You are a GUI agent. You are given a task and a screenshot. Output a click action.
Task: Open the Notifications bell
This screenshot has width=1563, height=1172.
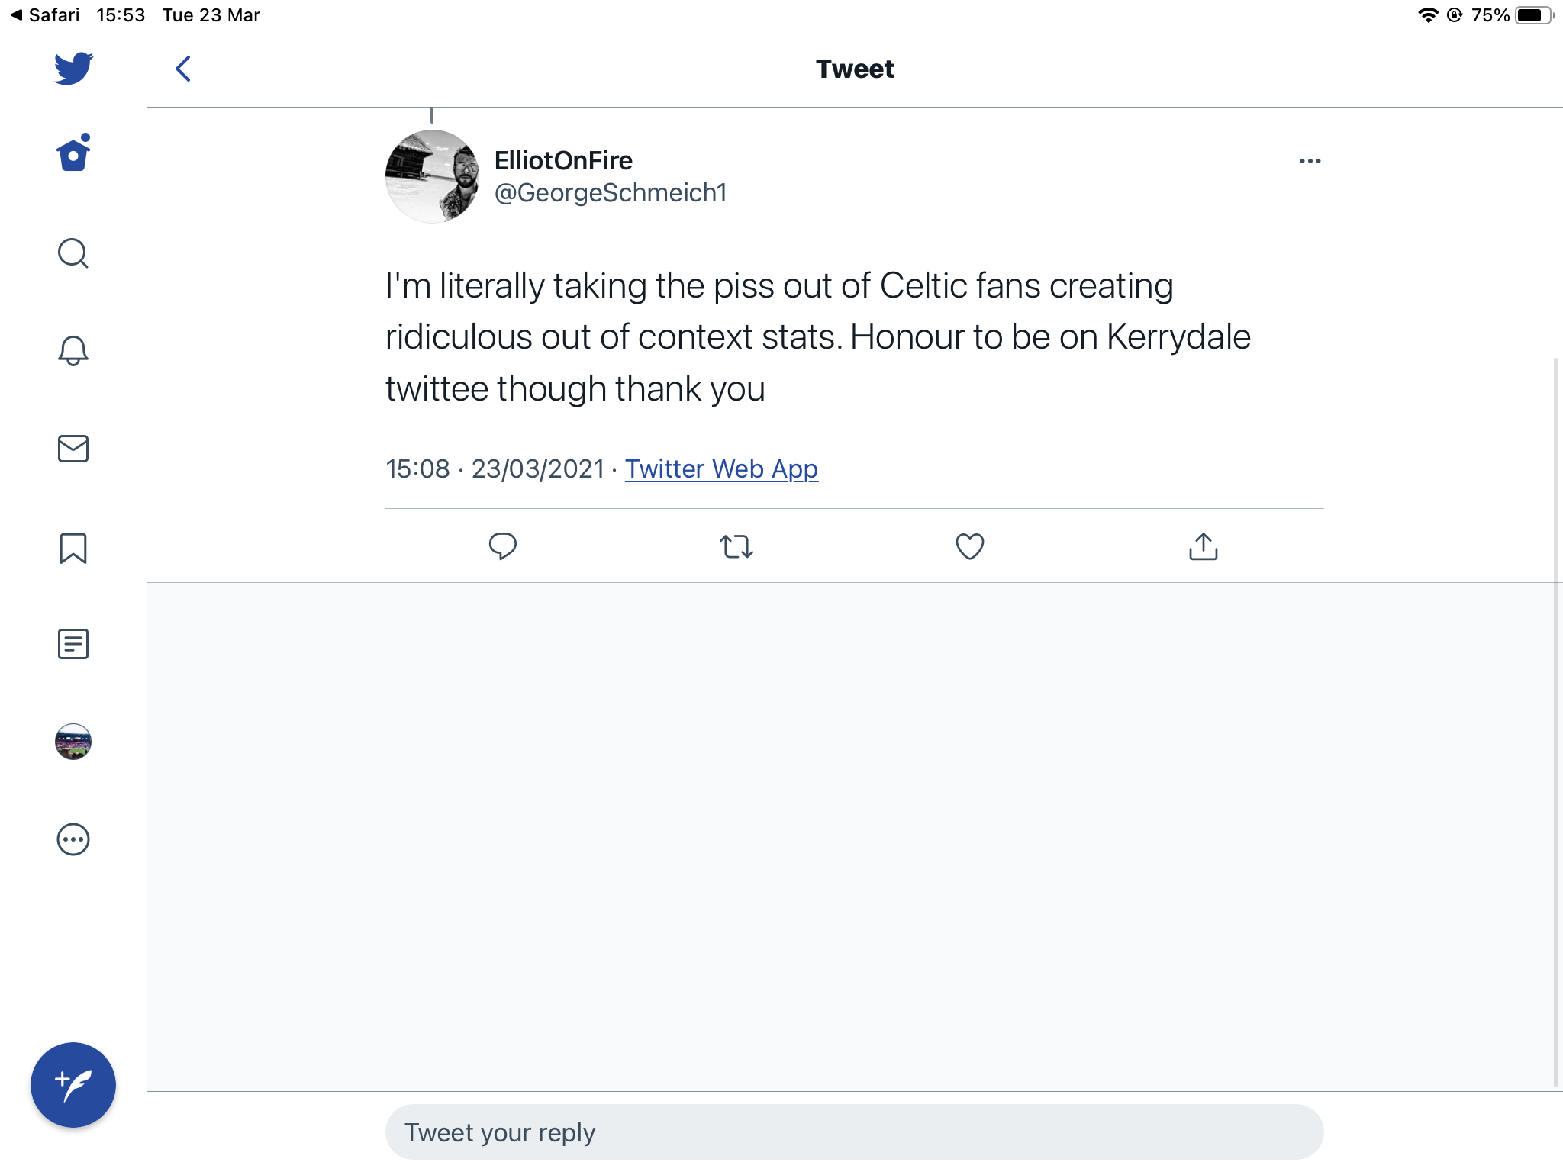[x=73, y=351]
